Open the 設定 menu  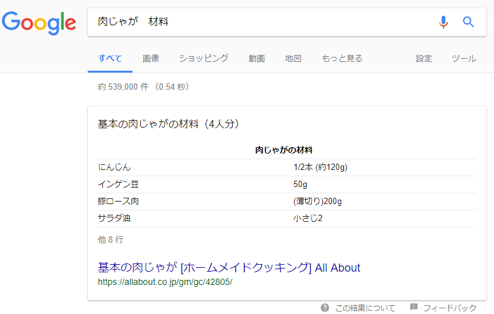pos(424,58)
